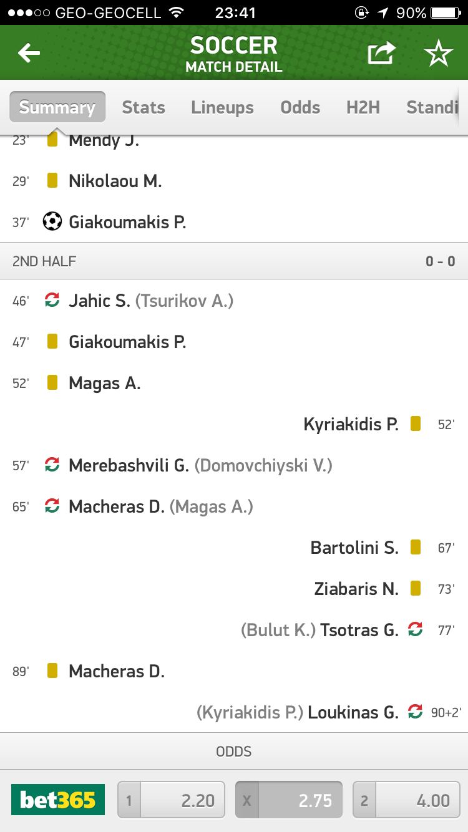Tap substitution icon next to Jahic S.

(x=52, y=301)
